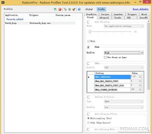
Task: Open the Ambient Occlusion Type dropdown
Action: pyautogui.click(x=124, y=101)
